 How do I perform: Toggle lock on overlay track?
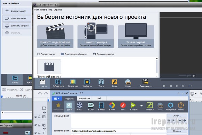pyautogui.click(x=39, y=125)
